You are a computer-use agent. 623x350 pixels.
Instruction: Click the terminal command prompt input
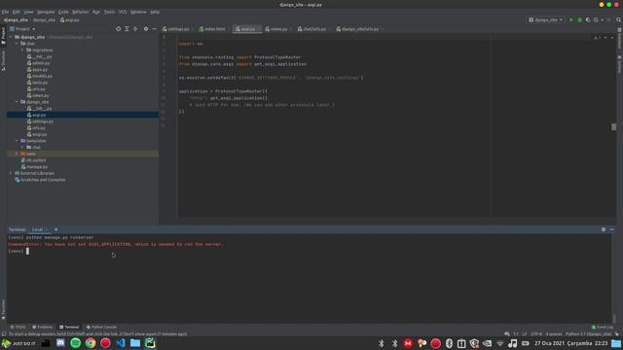click(x=27, y=251)
